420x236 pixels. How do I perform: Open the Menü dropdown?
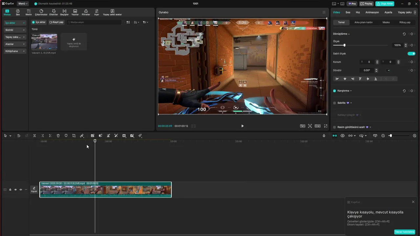(23, 4)
